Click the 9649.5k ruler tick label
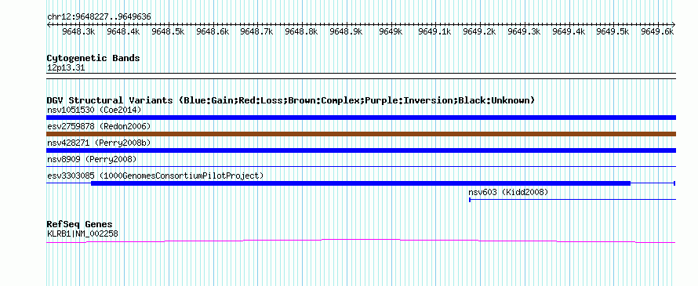Image resolution: width=698 pixels, height=286 pixels. pyautogui.click(x=613, y=32)
